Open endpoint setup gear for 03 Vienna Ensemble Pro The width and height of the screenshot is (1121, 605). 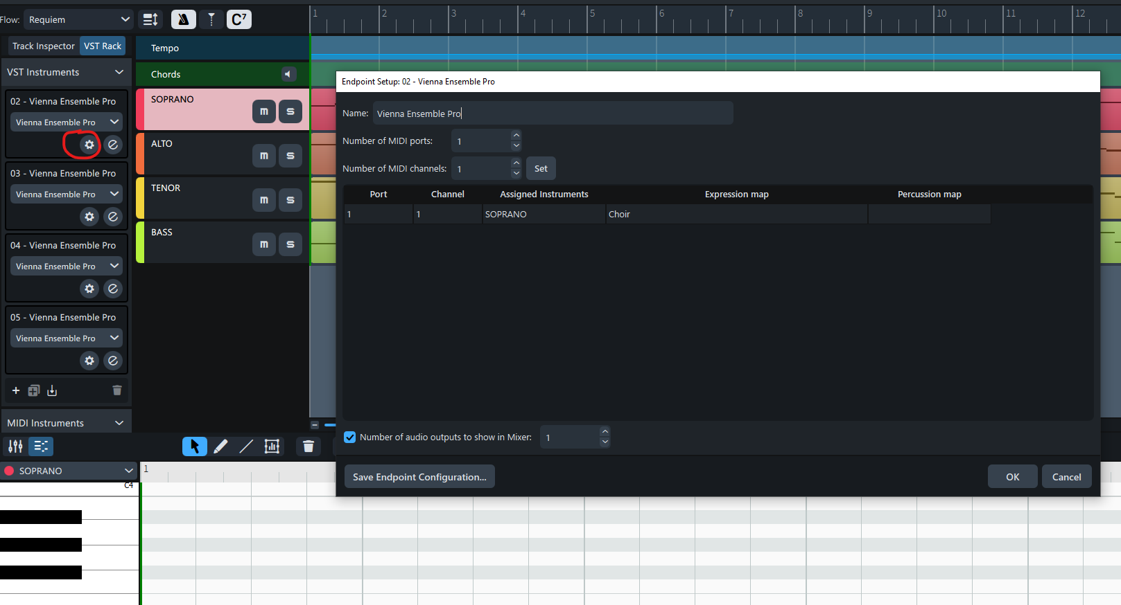coord(89,217)
